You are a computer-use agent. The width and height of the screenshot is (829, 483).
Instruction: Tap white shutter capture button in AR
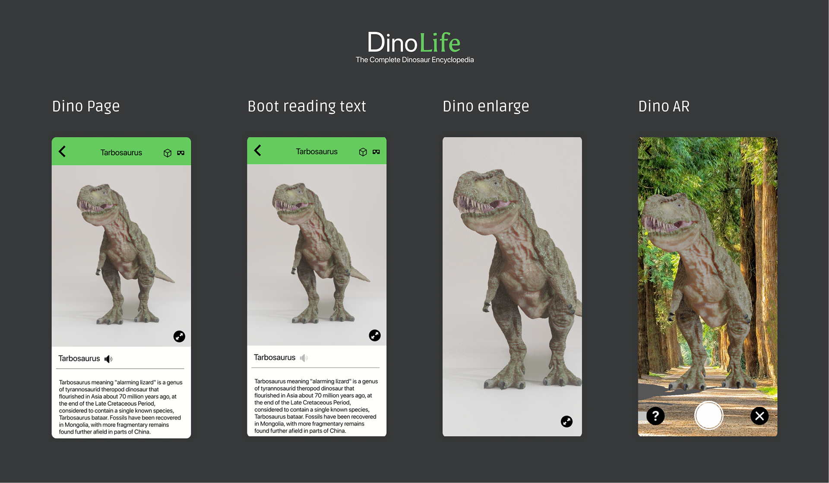coord(709,415)
